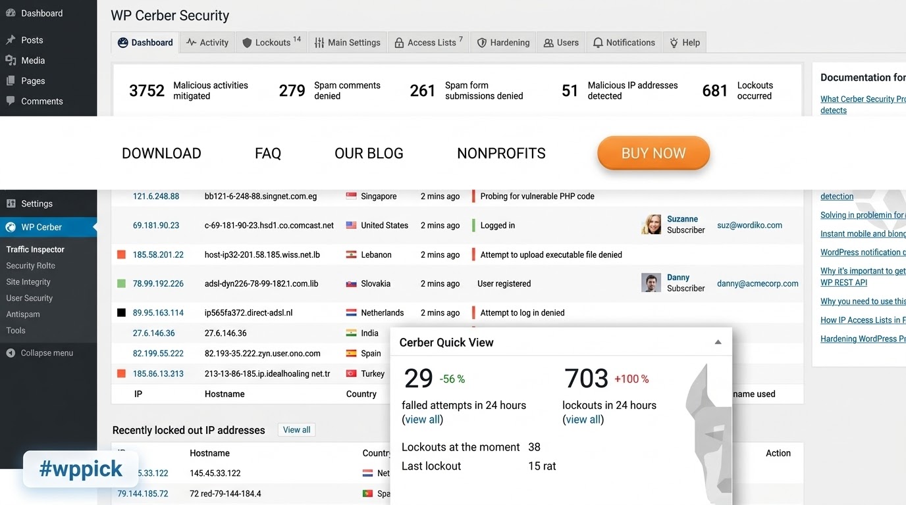The width and height of the screenshot is (906, 505).
Task: Switch to the Hardening tab
Action: point(503,42)
